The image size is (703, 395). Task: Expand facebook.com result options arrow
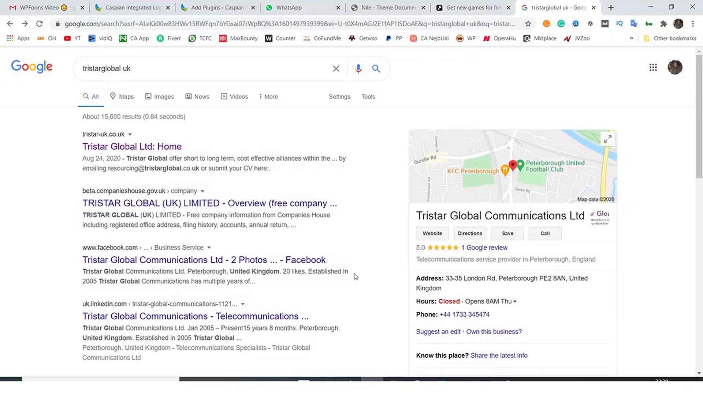(209, 248)
